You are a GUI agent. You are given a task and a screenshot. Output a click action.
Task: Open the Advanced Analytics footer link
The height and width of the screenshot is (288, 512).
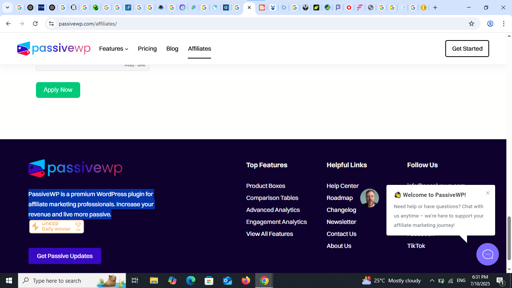click(x=273, y=210)
